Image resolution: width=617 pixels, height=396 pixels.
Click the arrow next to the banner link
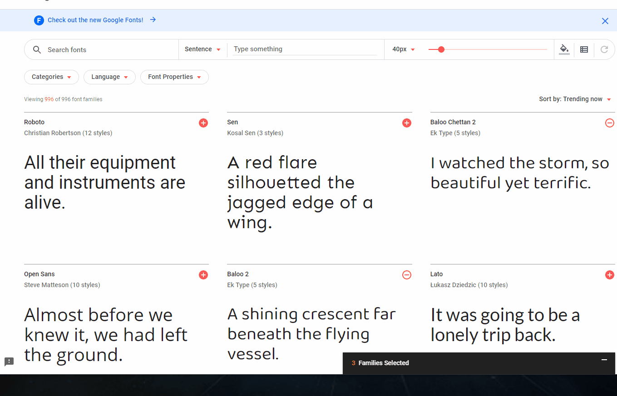click(153, 20)
